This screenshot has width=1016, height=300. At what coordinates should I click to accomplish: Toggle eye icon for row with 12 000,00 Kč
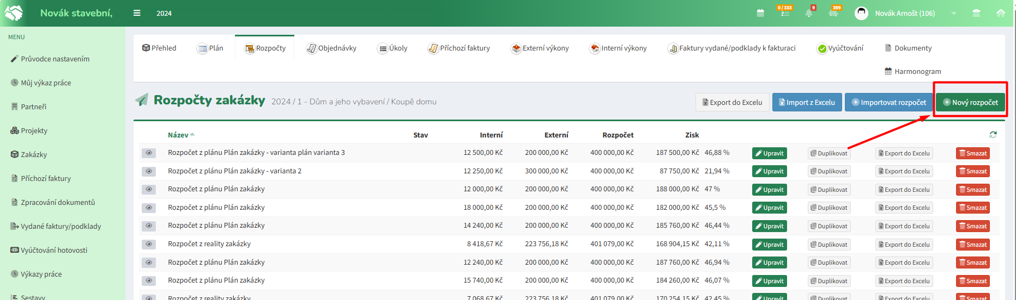point(149,190)
